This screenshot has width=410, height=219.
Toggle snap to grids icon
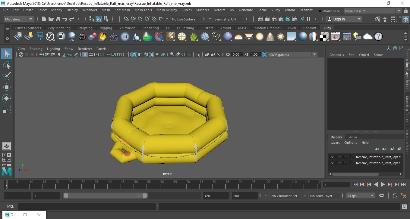pyautogui.click(x=126, y=19)
